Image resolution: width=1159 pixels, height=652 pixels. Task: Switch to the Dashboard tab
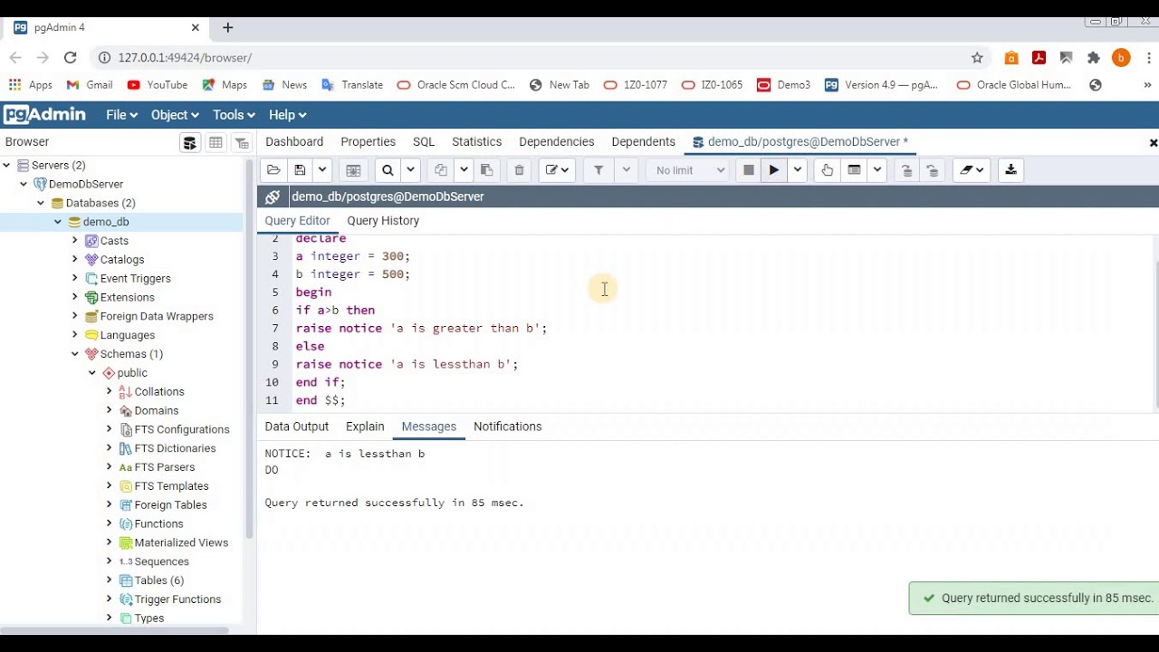point(294,142)
